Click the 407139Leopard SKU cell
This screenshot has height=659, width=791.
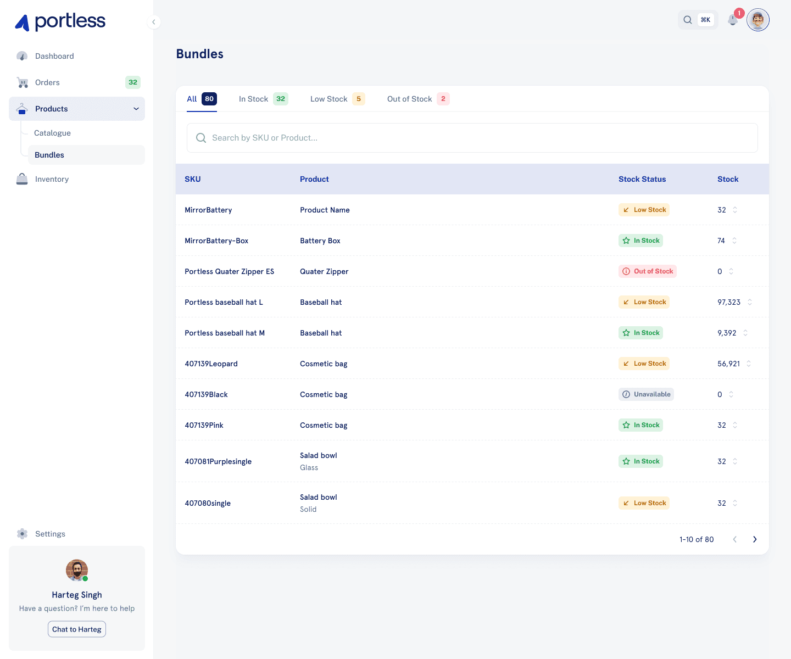click(211, 364)
